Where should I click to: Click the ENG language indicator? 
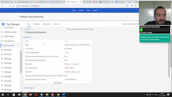pos(156,95)
